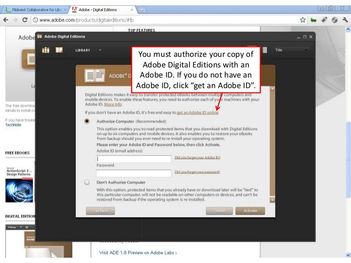Screen dimensions: 351x263
Task: Click the webpage scrollbar down arrow
Action: [x=348, y=255]
